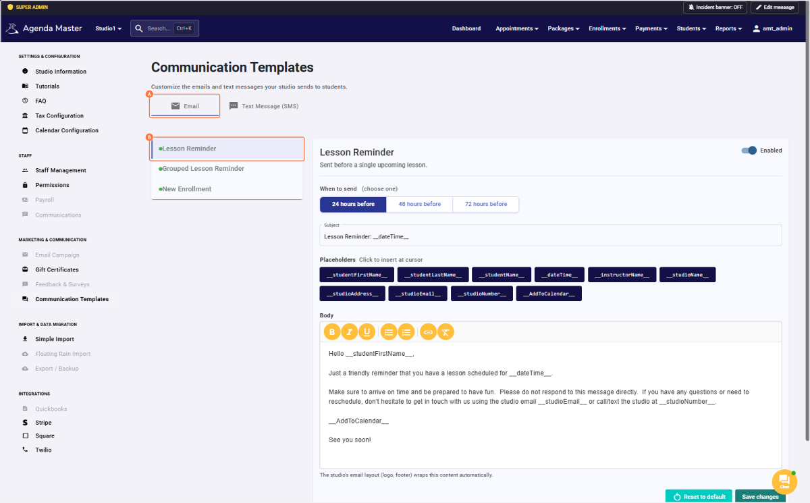Expand the Appointments menu
810x503 pixels.
point(517,28)
